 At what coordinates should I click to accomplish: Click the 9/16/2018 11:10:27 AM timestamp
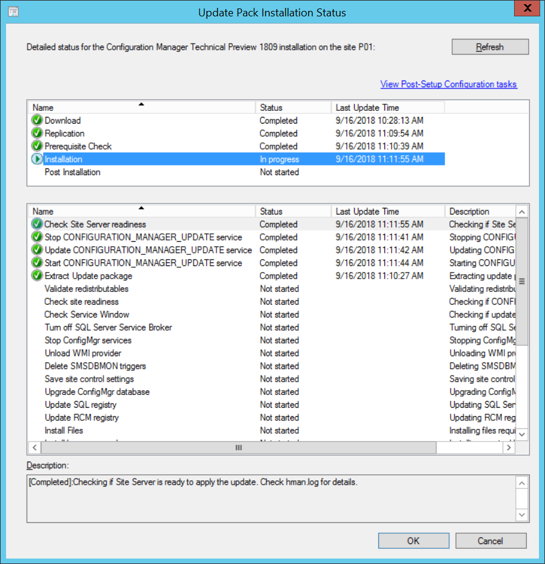click(379, 276)
